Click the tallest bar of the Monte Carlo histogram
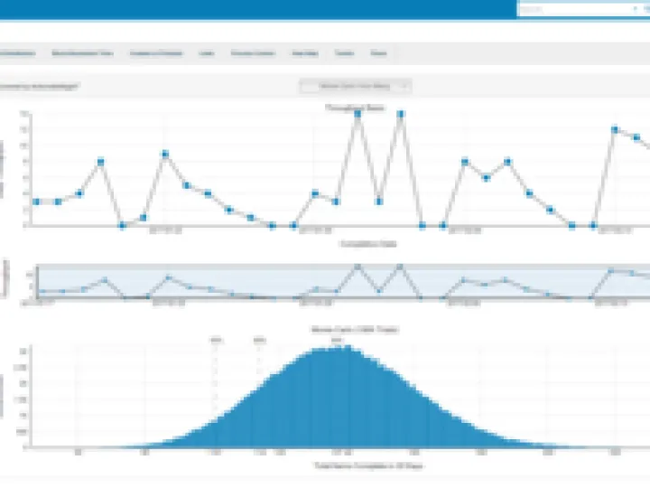 [x=337, y=398]
